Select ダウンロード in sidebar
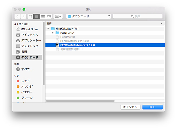177x129 pixels. pyautogui.click(x=27, y=57)
